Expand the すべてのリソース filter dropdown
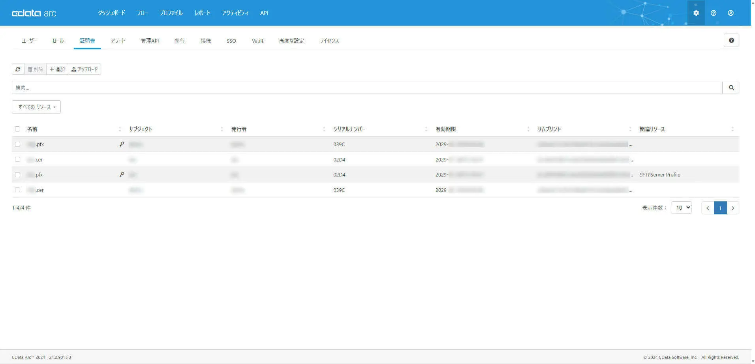This screenshot has width=755, height=364. [x=36, y=107]
